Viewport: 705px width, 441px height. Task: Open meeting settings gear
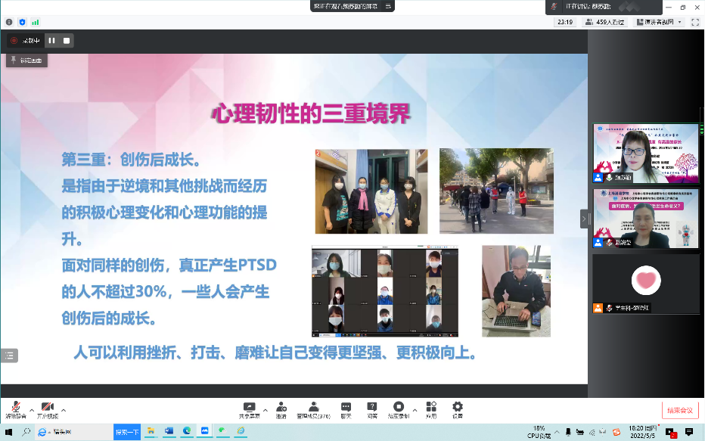[x=457, y=410]
